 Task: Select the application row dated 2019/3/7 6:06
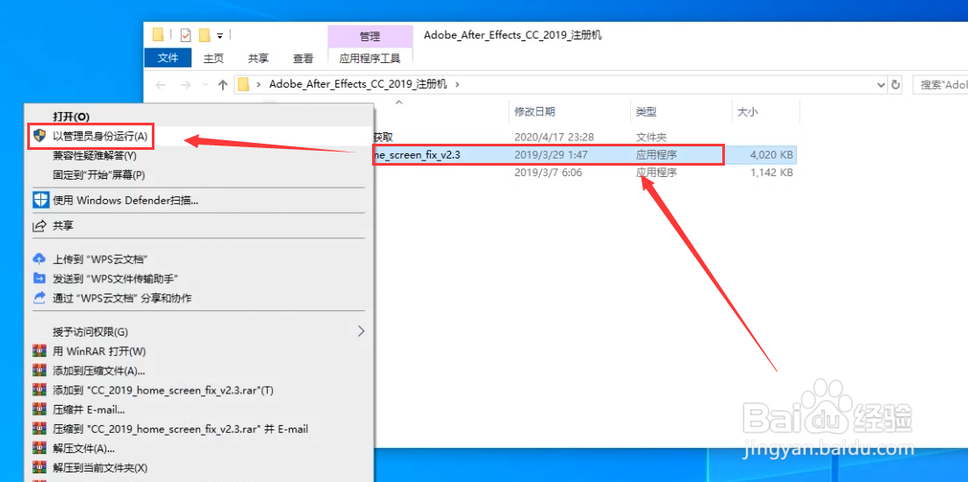585,173
